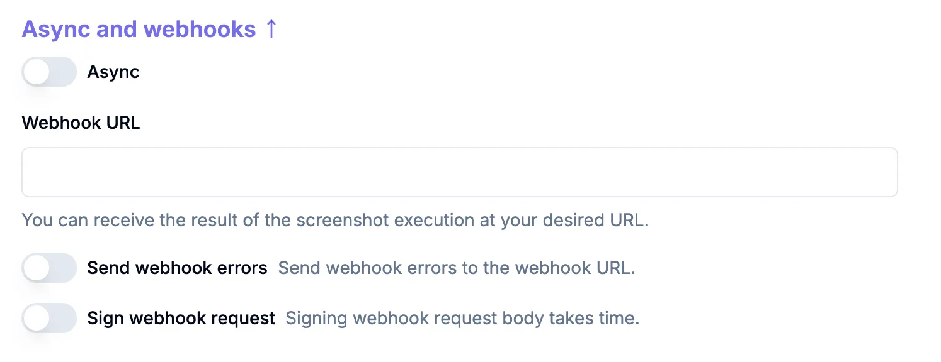
Task: Click the signing takes time hint text
Action: [462, 318]
